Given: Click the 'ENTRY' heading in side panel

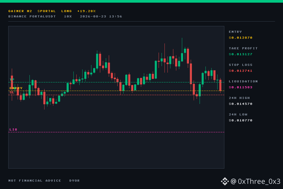Looking at the screenshot, I should (235, 32).
